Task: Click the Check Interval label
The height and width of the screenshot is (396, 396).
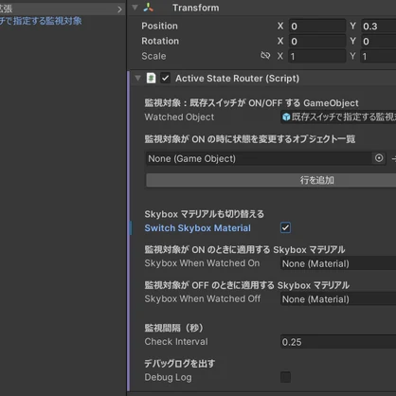Action: (176, 342)
